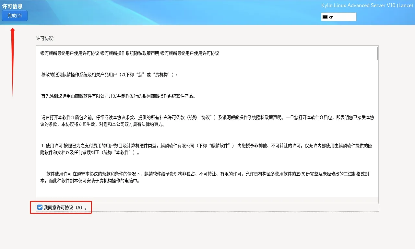Click the blank bar right of agreement checkbox
The width and height of the screenshot is (415, 249).
click(233, 207)
